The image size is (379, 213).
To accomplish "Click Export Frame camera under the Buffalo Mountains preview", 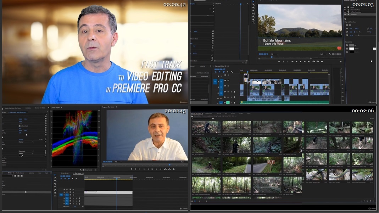I will (322, 62).
